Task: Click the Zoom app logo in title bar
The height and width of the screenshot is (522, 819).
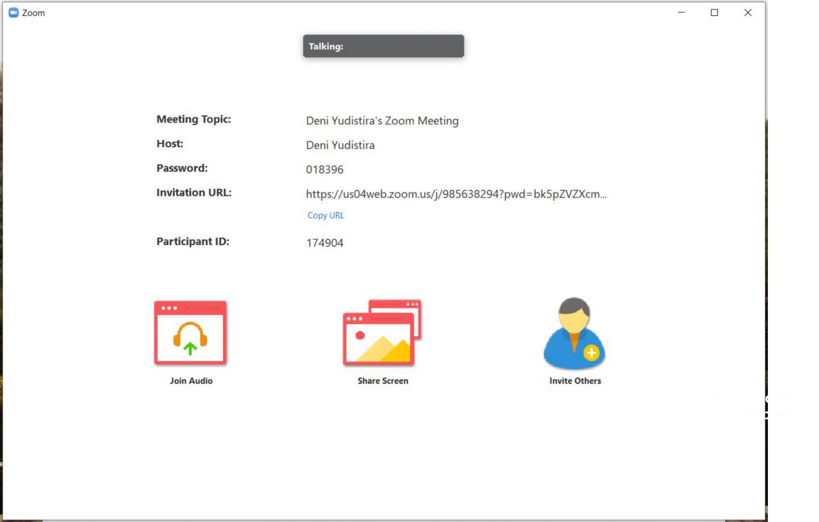Action: click(14, 13)
